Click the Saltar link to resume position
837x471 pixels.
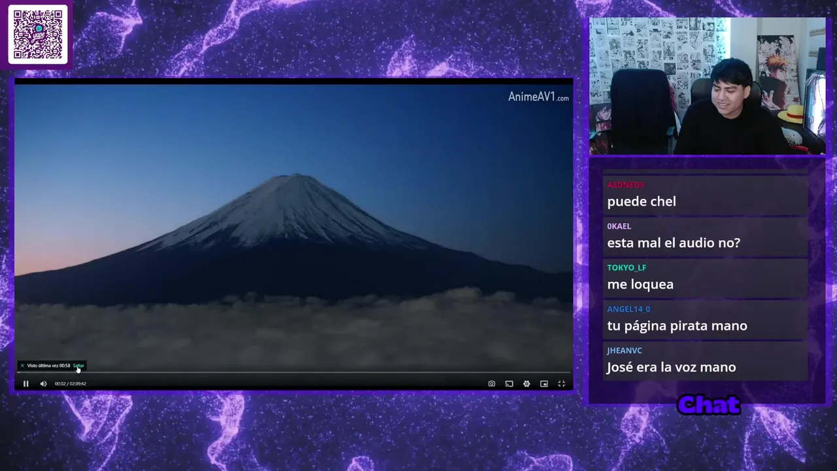point(78,366)
